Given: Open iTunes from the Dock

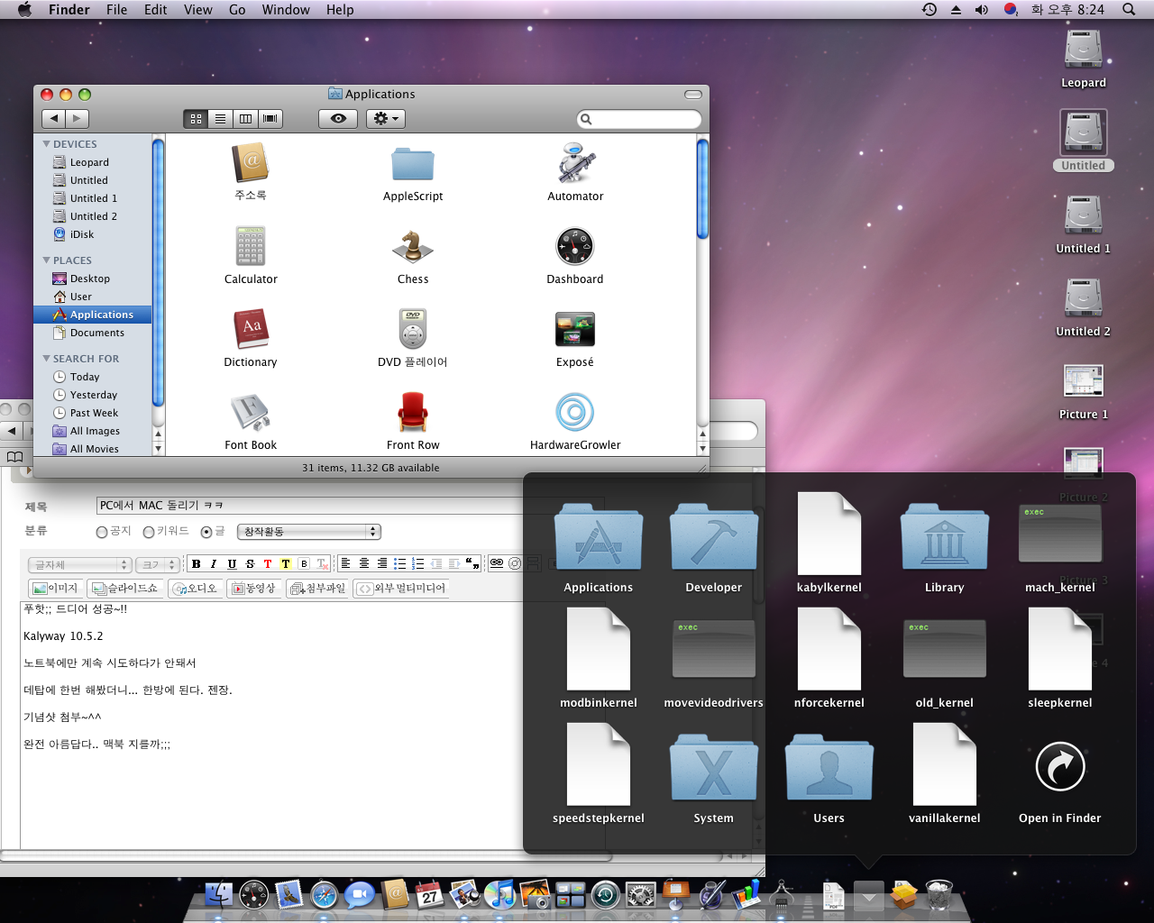Looking at the screenshot, I should 499,895.
